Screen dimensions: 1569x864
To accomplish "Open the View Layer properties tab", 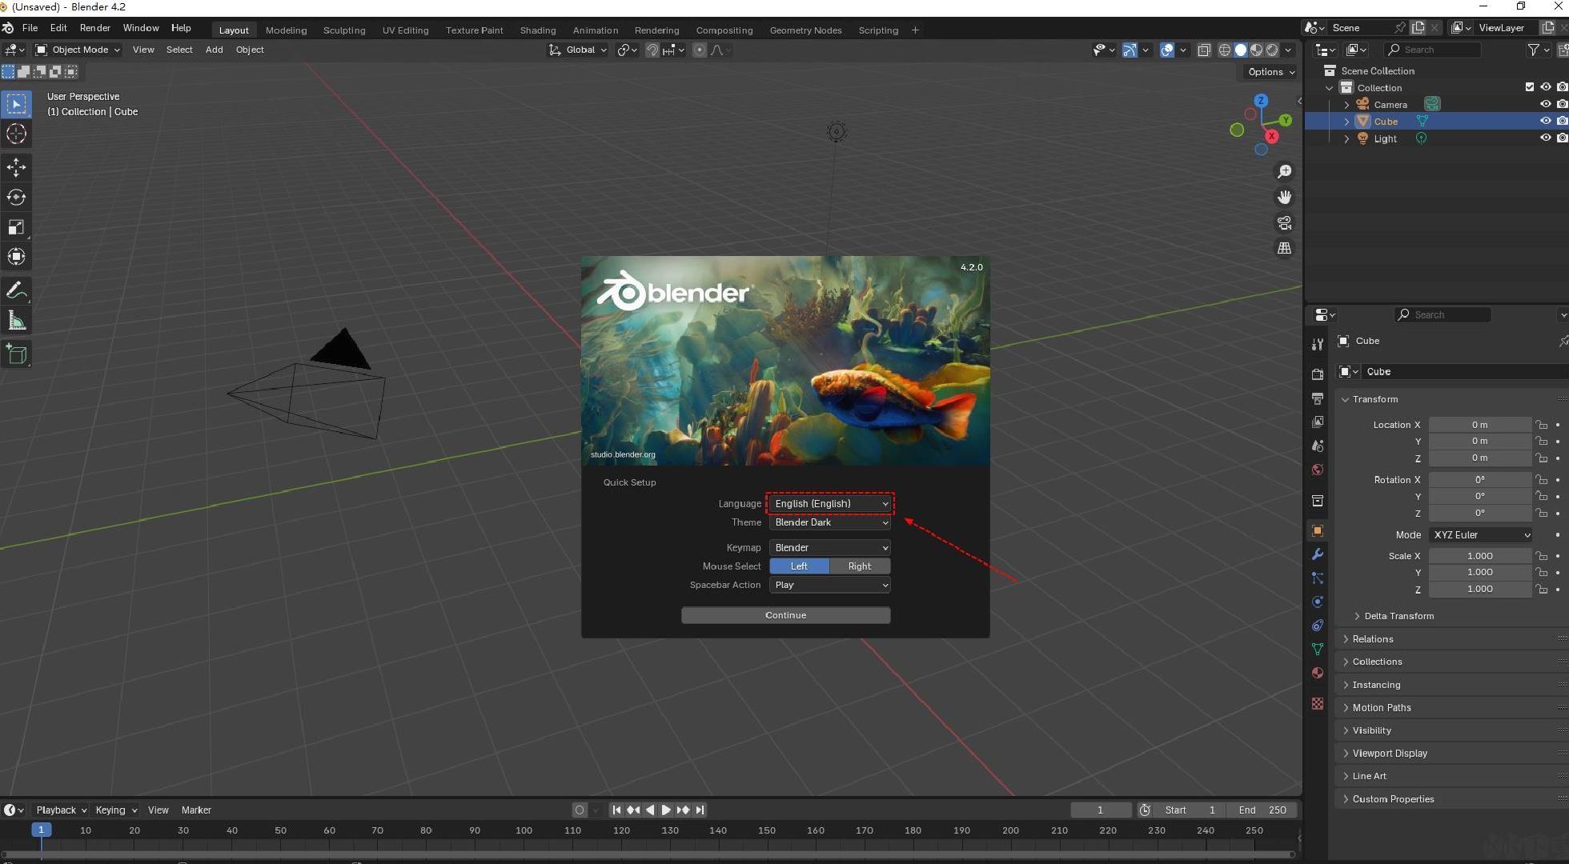I will coord(1317,422).
